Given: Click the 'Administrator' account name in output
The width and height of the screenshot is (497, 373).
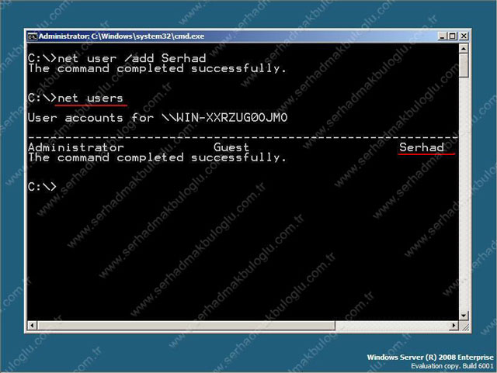Looking at the screenshot, I should point(75,147).
